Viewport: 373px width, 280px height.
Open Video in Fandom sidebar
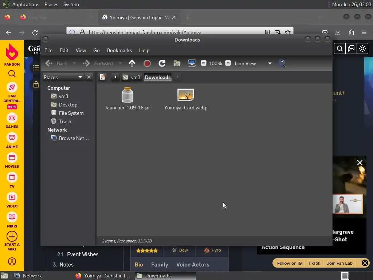12,201
